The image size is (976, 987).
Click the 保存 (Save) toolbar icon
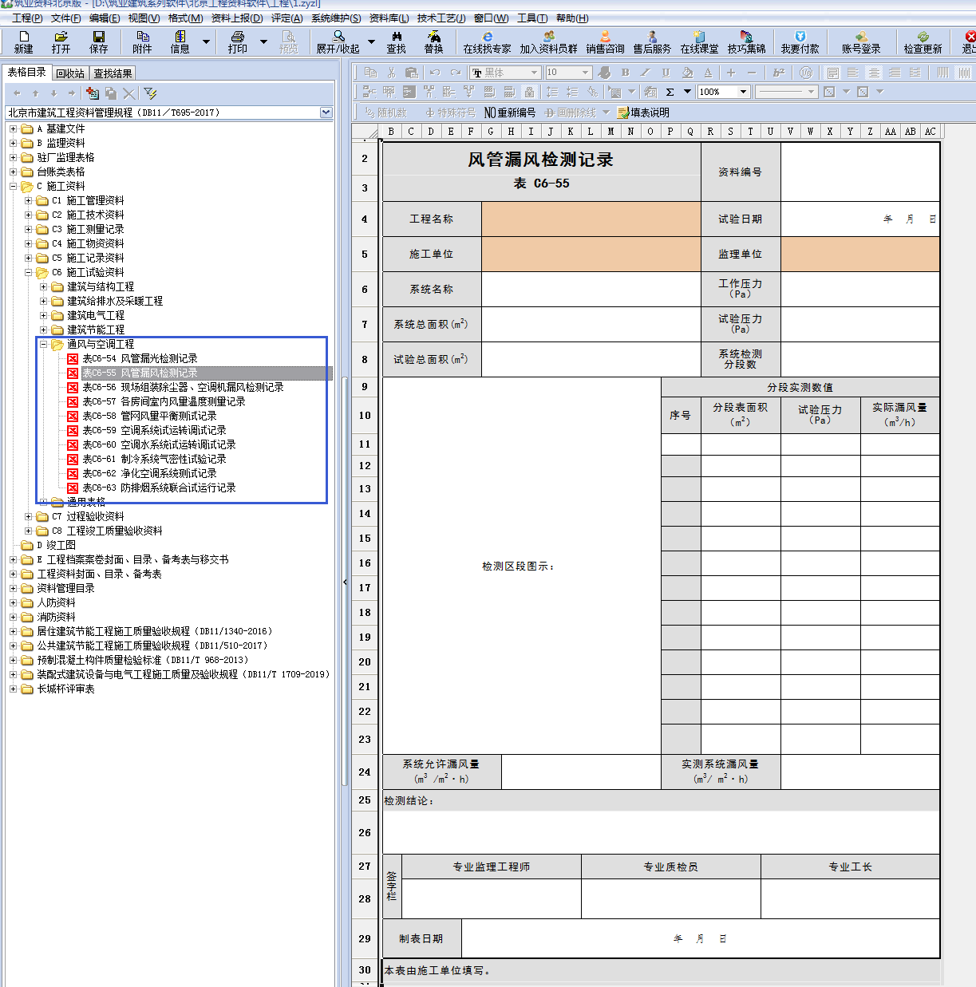(x=99, y=41)
